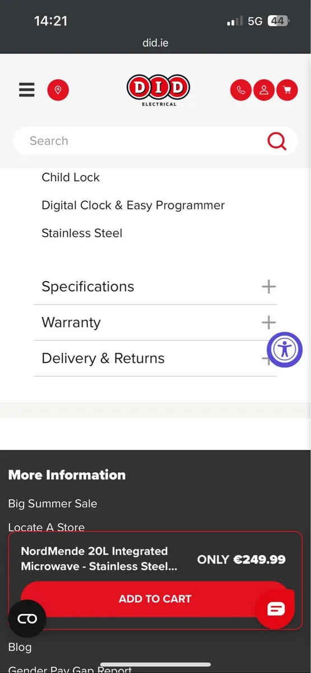This screenshot has height=673, width=311.
Task: Open the red live chat bubble
Action: pos(276,609)
